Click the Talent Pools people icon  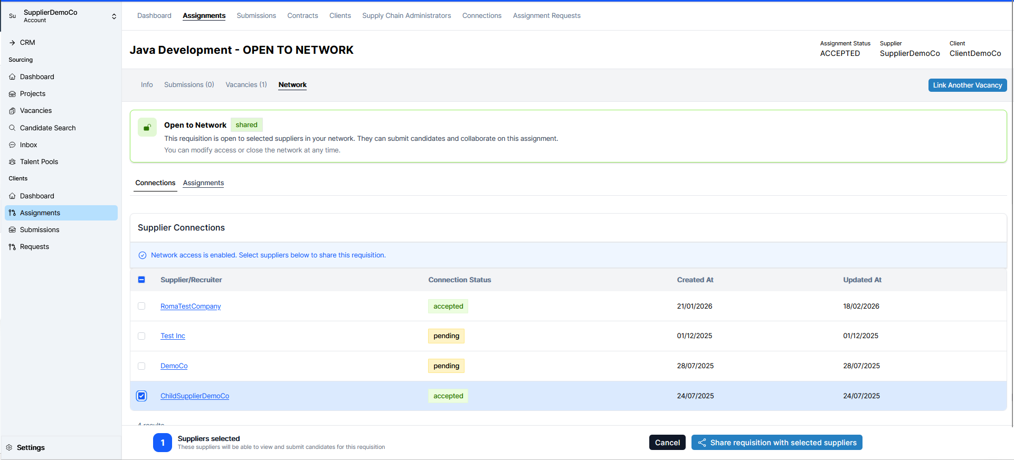[12, 162]
